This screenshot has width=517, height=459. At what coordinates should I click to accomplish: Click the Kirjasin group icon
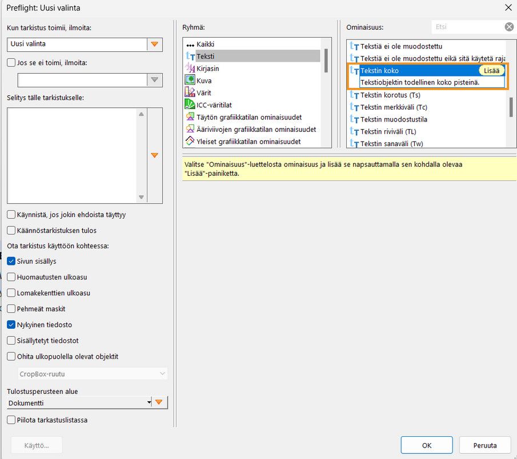click(190, 68)
